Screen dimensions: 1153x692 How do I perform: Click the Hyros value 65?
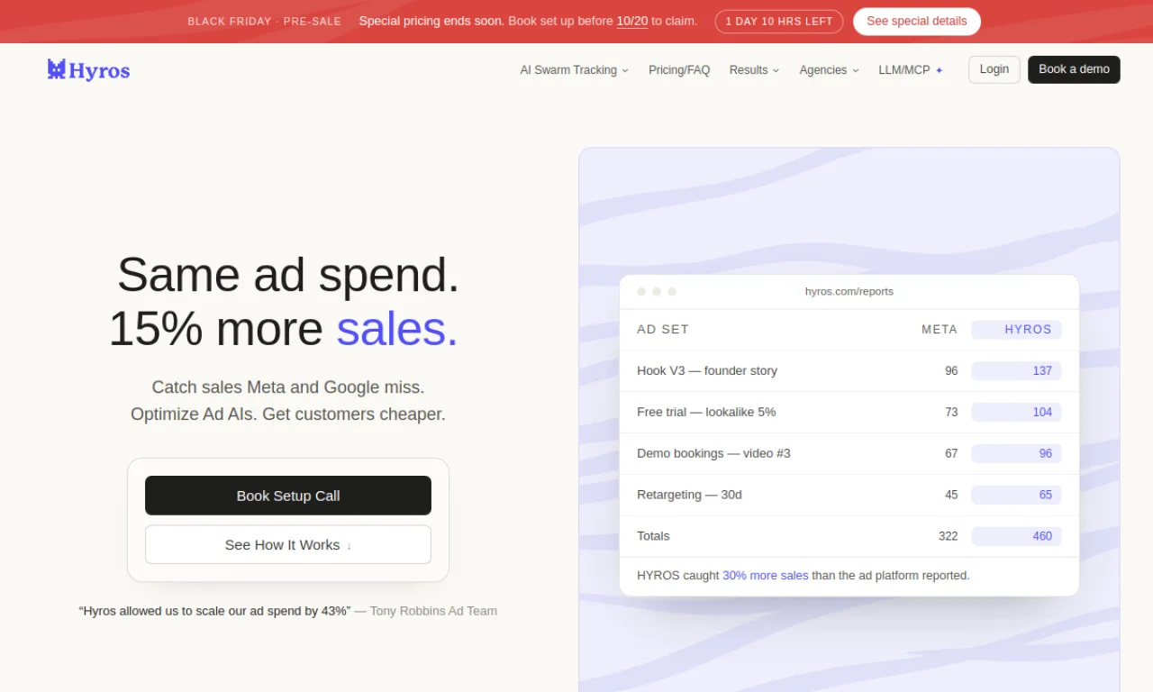pos(1016,495)
